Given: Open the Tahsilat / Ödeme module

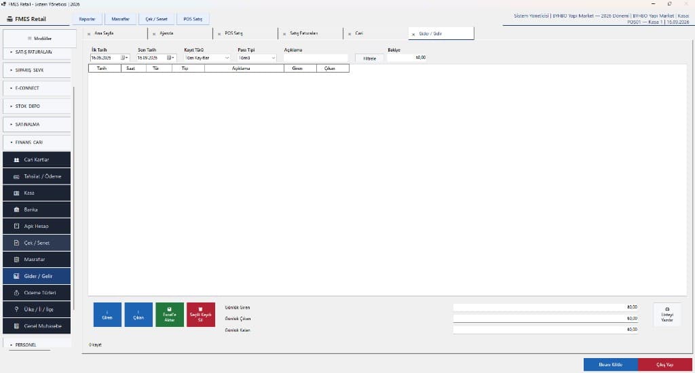Looking at the screenshot, I should (x=37, y=176).
